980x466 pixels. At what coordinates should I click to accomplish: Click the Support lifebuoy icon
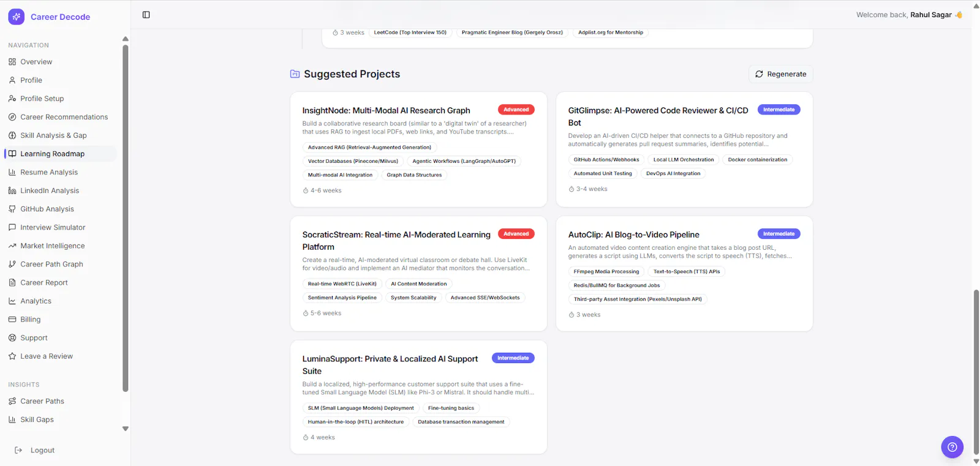click(12, 337)
